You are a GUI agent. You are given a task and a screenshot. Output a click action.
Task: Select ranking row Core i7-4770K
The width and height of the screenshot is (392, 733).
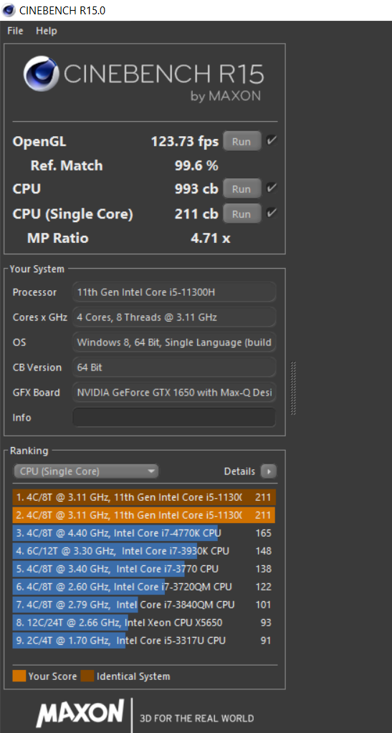[x=144, y=533]
